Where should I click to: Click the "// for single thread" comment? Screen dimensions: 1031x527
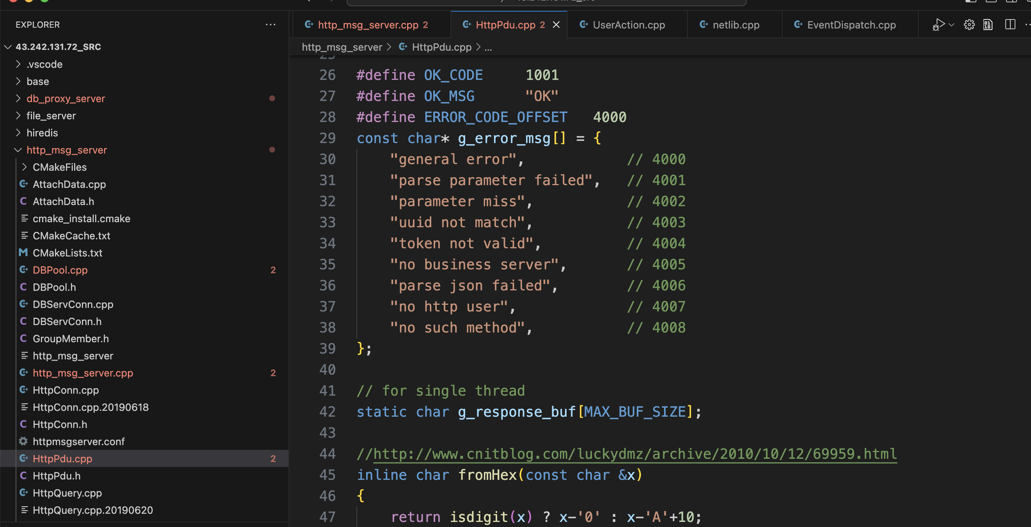[441, 391]
